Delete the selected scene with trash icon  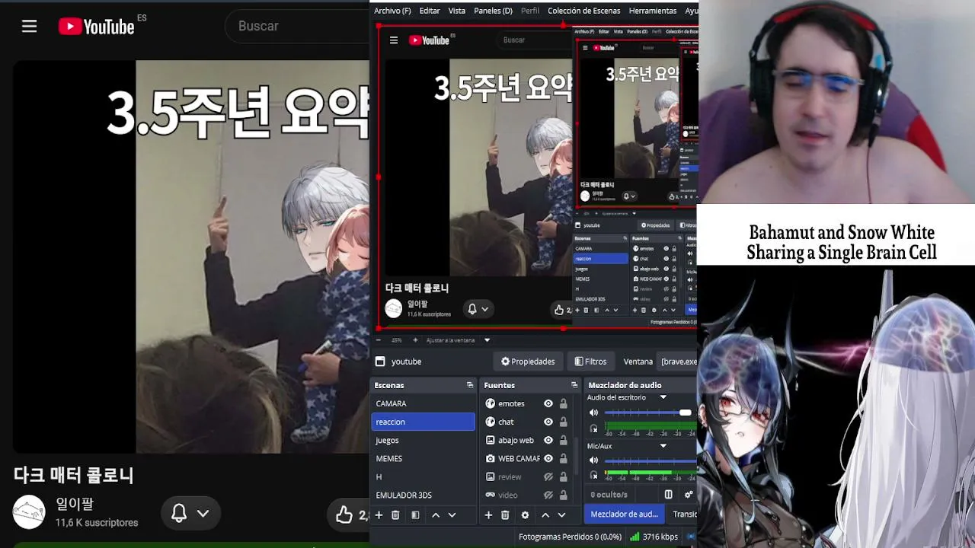[x=395, y=515]
